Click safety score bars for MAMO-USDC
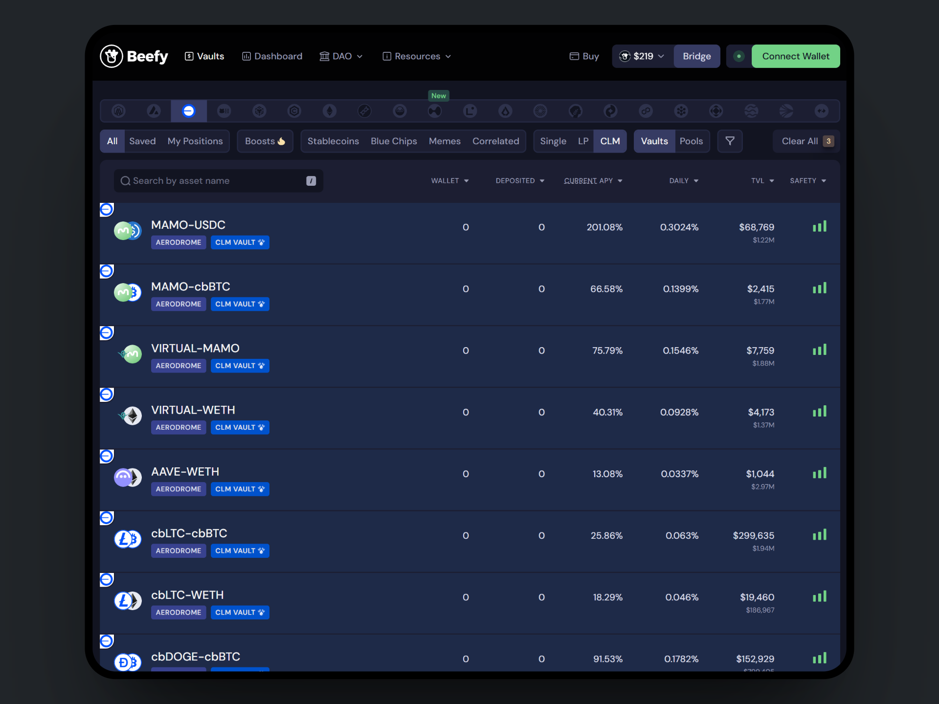Image resolution: width=939 pixels, height=704 pixels. [x=819, y=227]
